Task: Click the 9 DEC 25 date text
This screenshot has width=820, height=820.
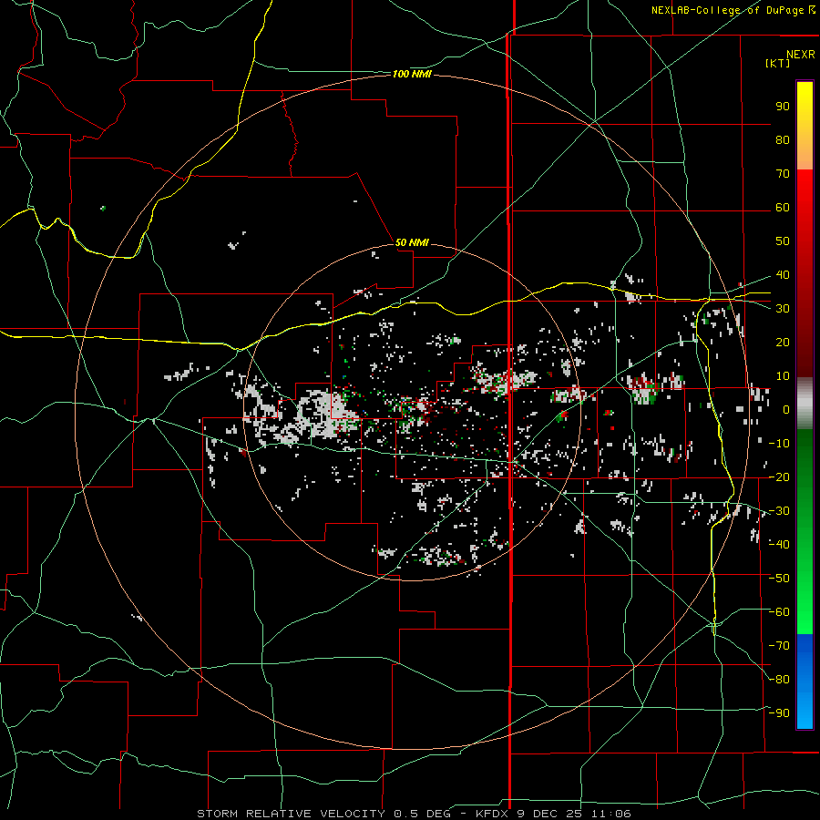Action: pos(550,814)
